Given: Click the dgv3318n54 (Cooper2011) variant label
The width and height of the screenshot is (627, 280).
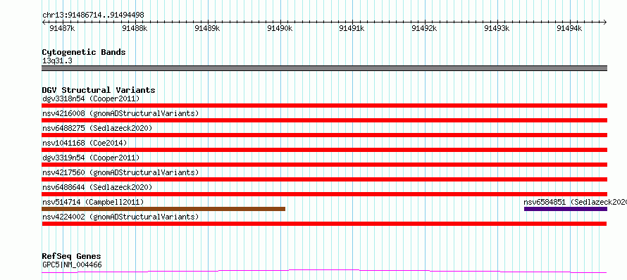Looking at the screenshot, I should pyautogui.click(x=91, y=98).
